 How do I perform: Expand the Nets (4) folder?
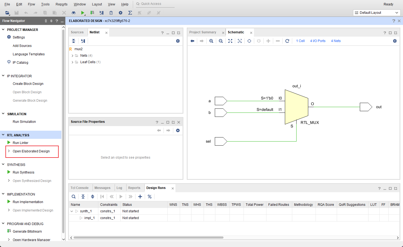tap(73, 56)
